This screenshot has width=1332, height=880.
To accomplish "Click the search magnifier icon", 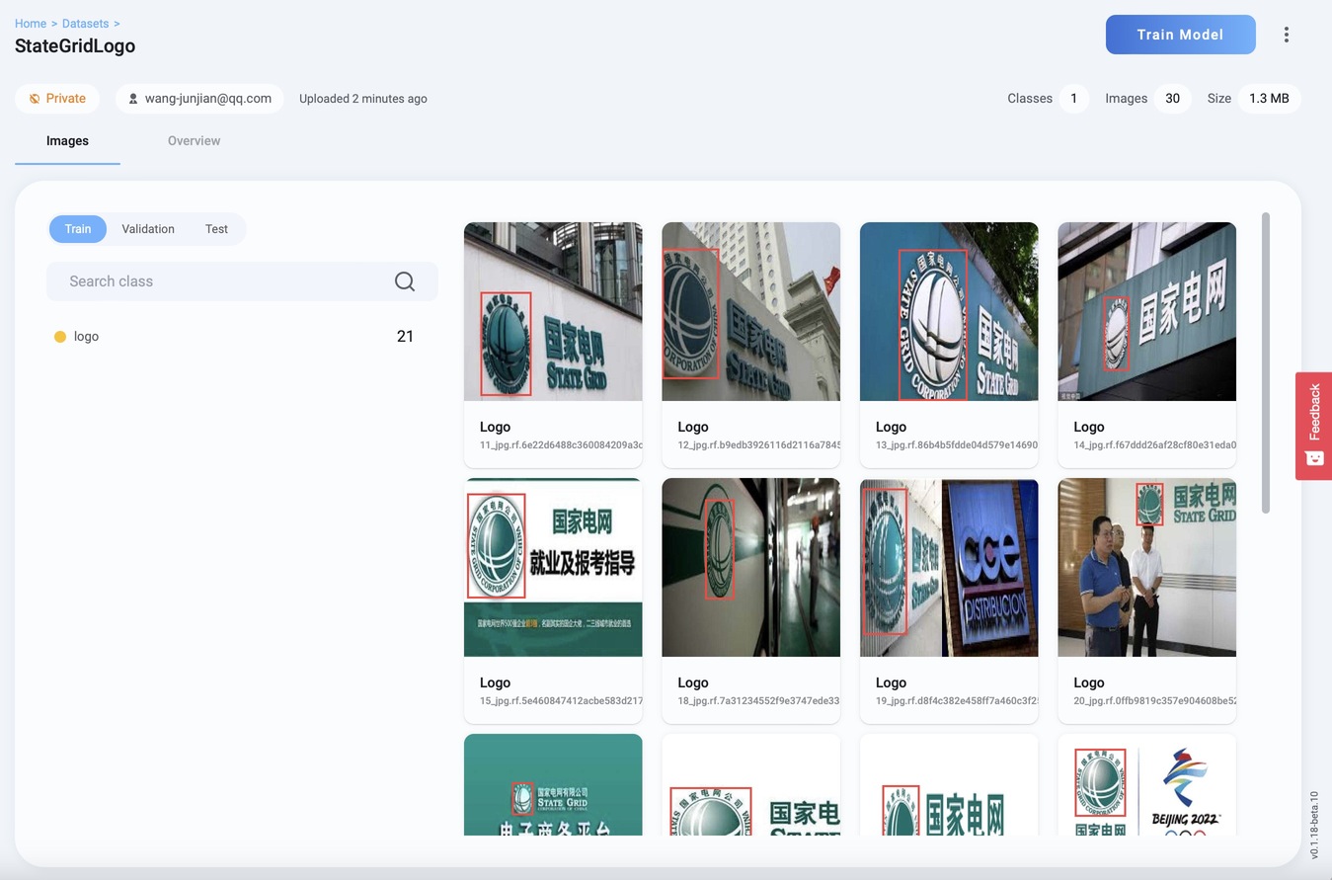I will (404, 281).
